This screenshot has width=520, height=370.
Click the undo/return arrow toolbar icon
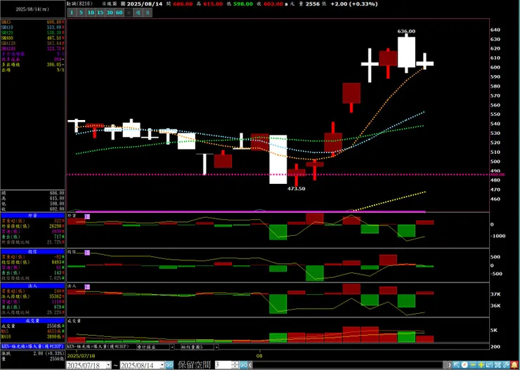click(x=490, y=365)
